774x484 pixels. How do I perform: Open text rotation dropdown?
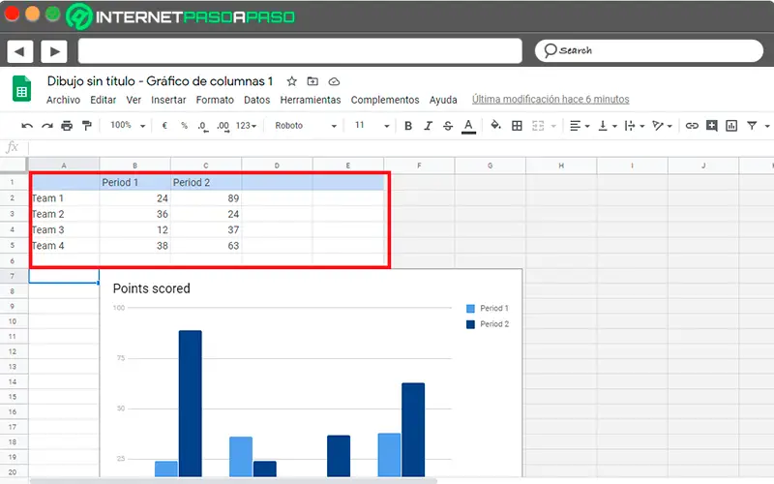[662, 126]
